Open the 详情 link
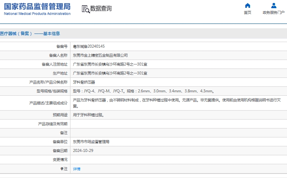 [x=76, y=169]
